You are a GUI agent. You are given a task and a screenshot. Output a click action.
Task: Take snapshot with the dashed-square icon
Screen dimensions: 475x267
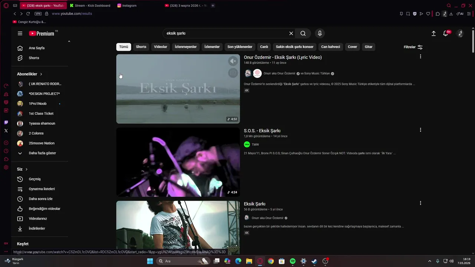tap(408, 14)
